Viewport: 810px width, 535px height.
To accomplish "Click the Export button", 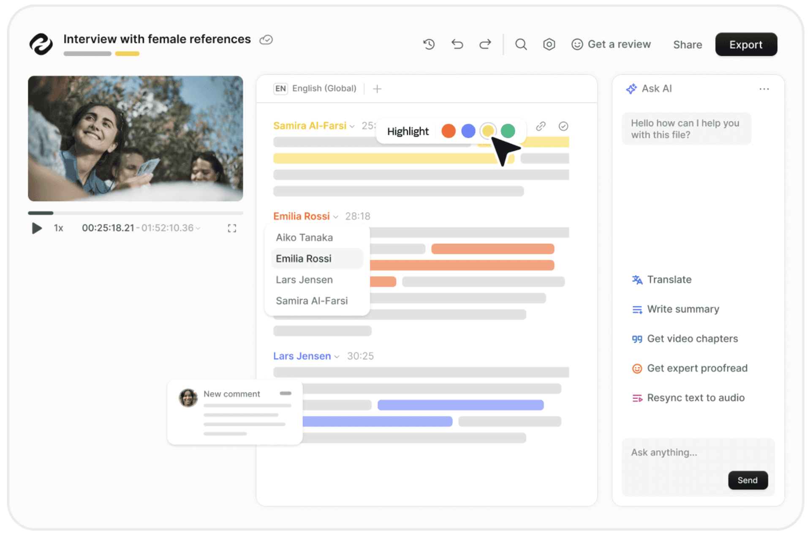I will 746,44.
